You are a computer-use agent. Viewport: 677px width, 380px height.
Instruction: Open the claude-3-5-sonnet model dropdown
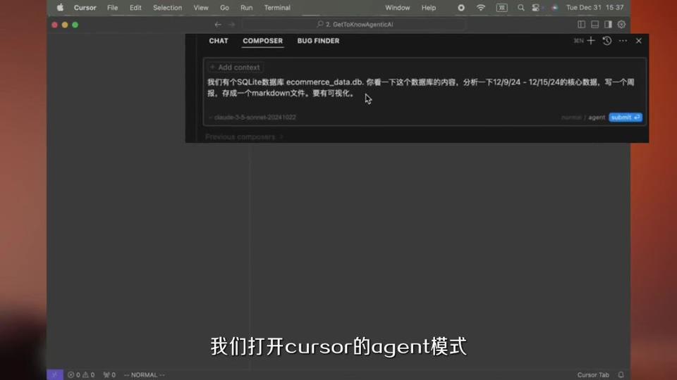252,118
